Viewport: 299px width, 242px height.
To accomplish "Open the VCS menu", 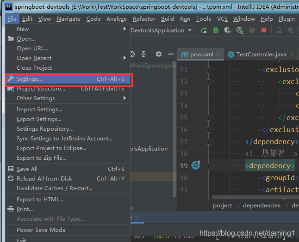I will [x=222, y=19].
